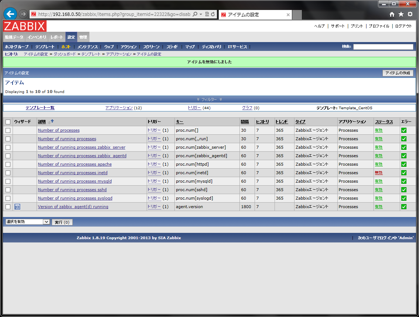Screen dimensions: 419x317
Task: Tick checkbox for running processes apache
Action: coord(8,164)
